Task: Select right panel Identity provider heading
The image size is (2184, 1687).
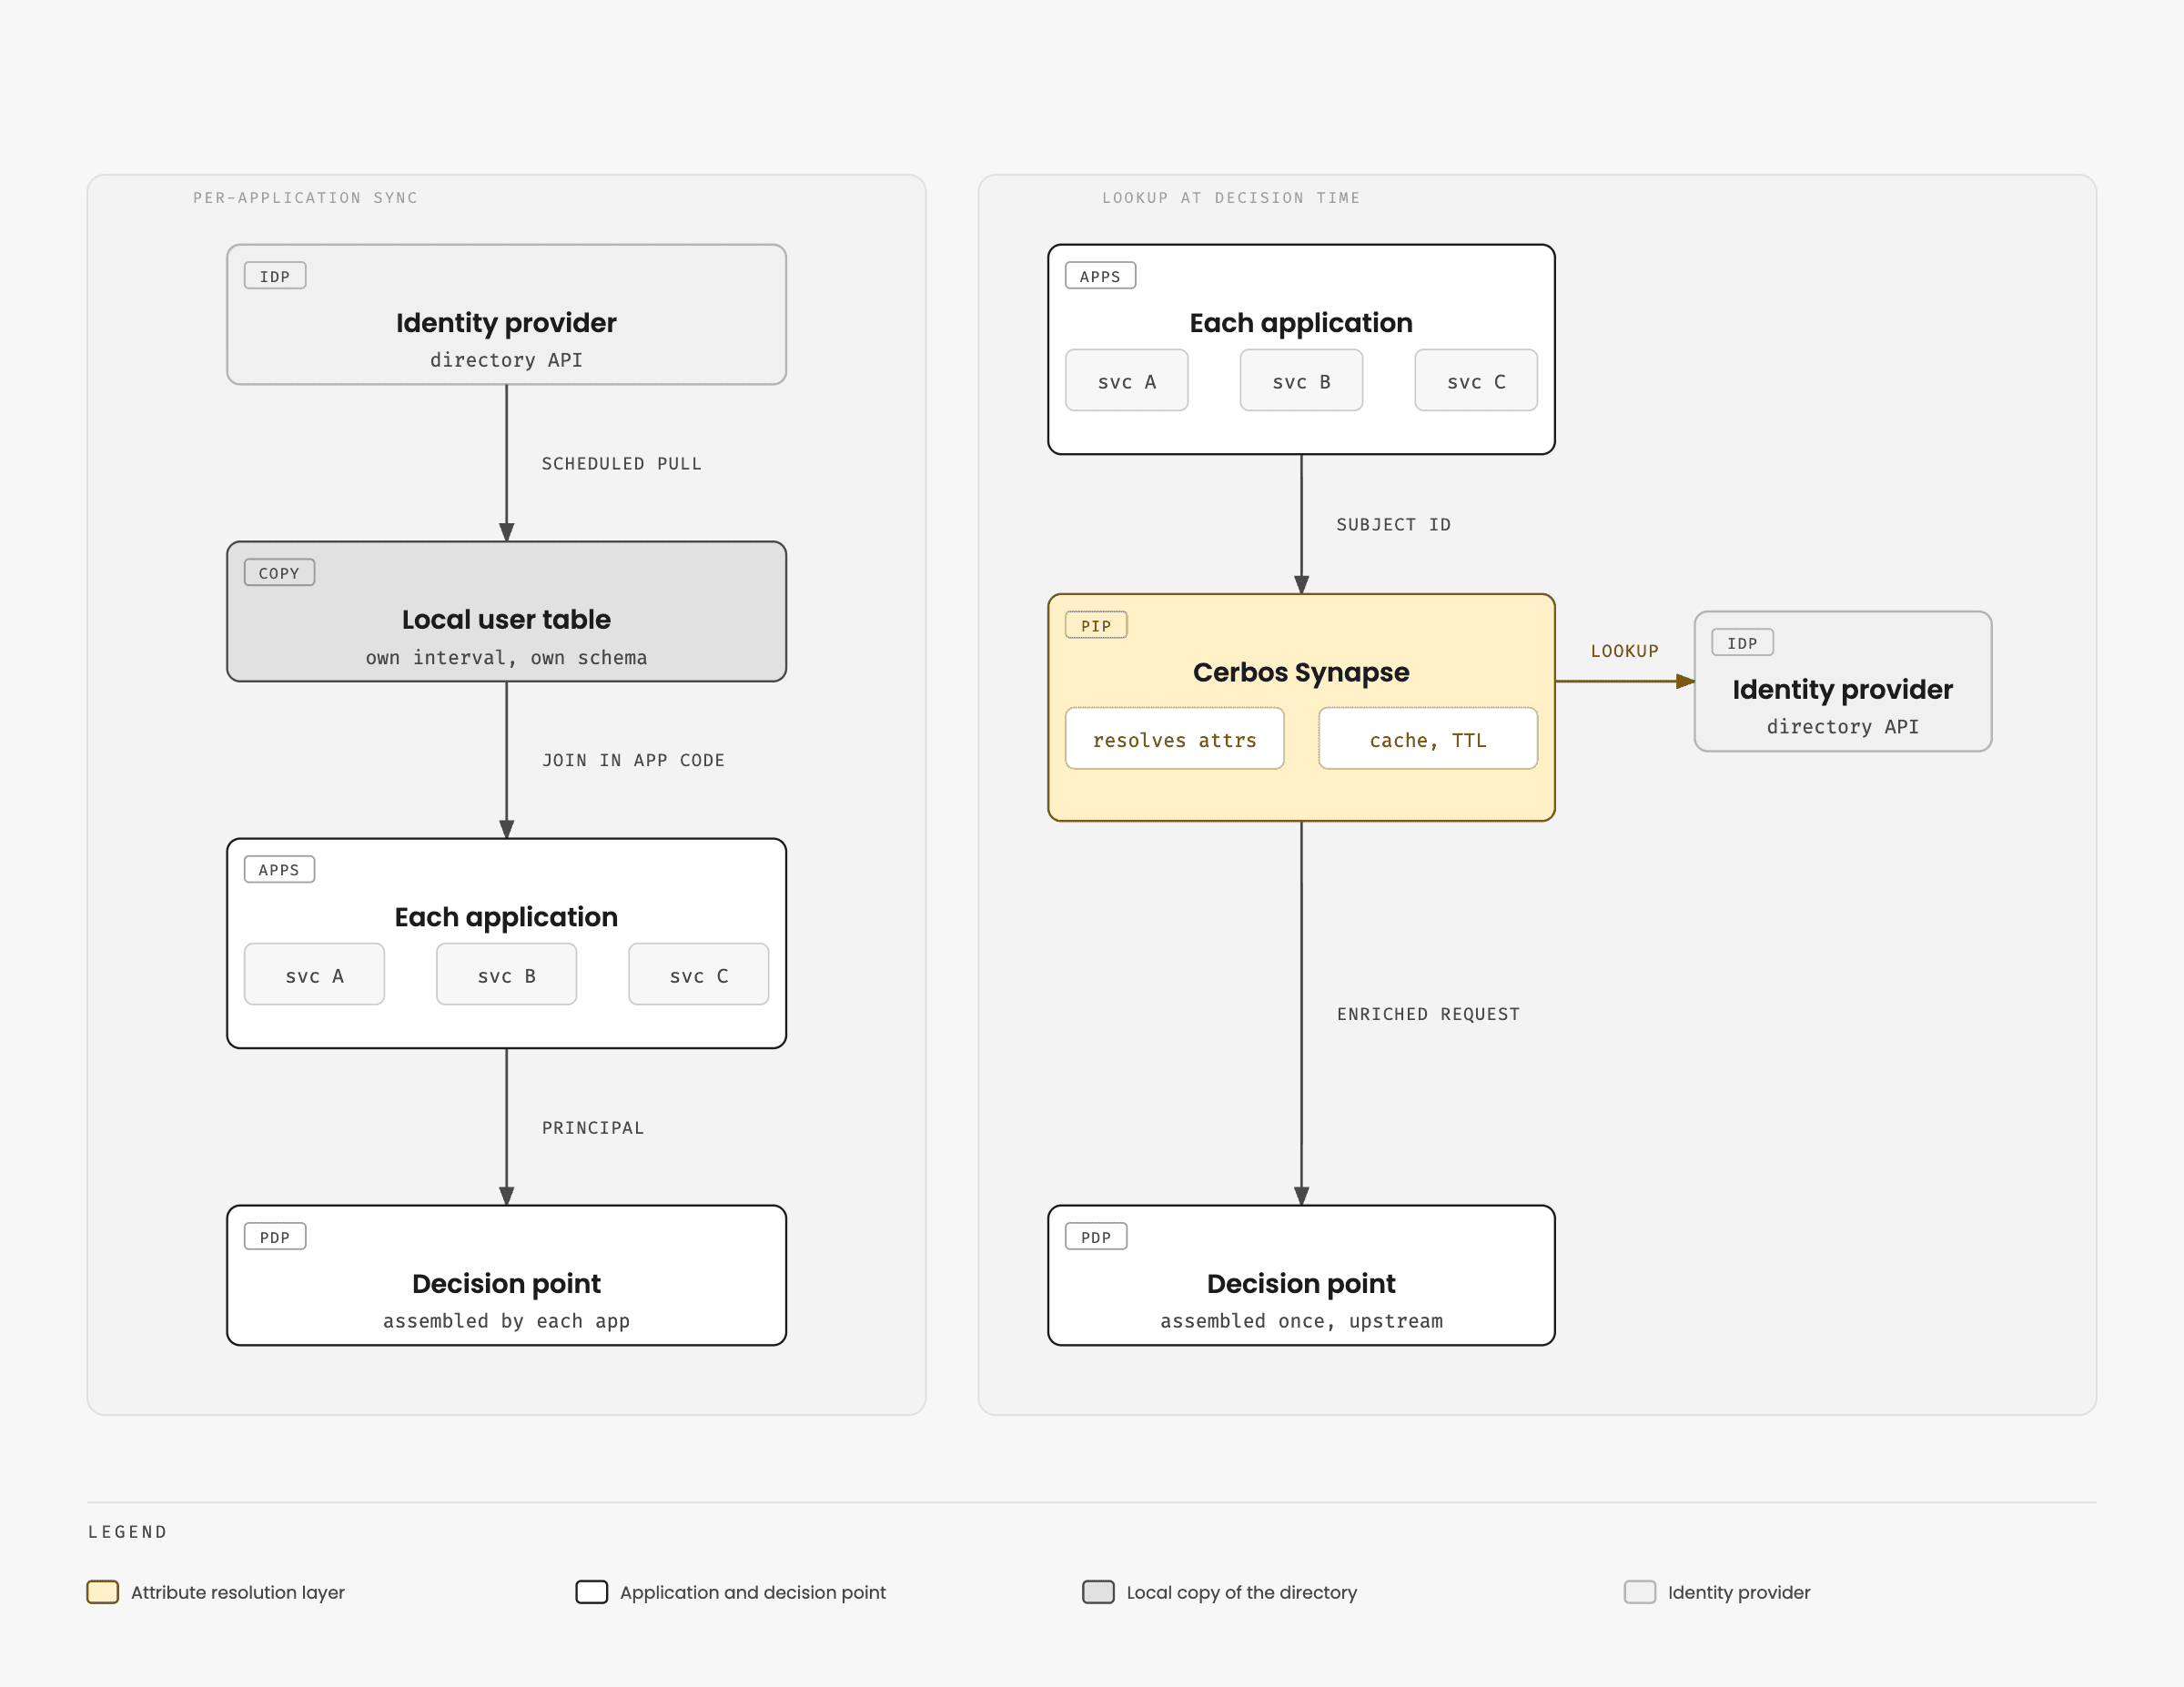Action: coord(1842,690)
